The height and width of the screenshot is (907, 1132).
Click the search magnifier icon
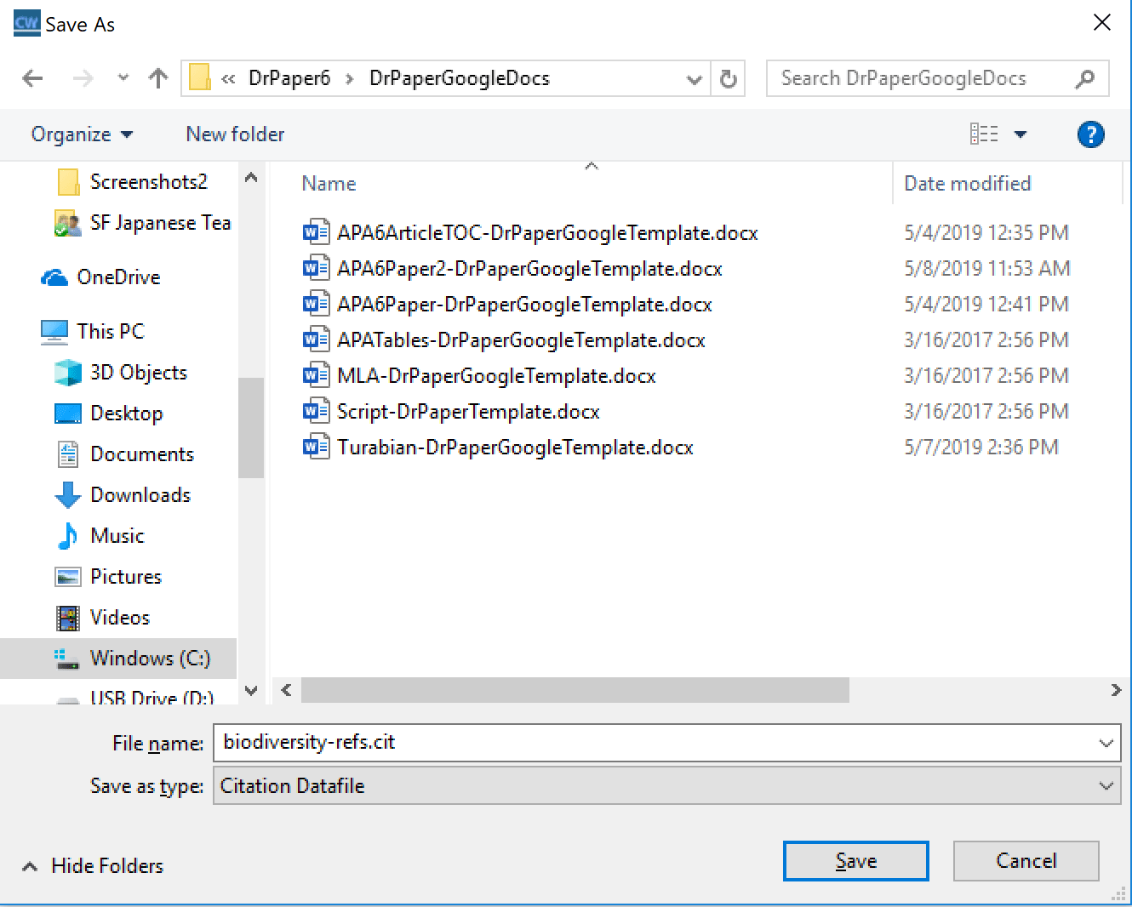tap(1084, 79)
